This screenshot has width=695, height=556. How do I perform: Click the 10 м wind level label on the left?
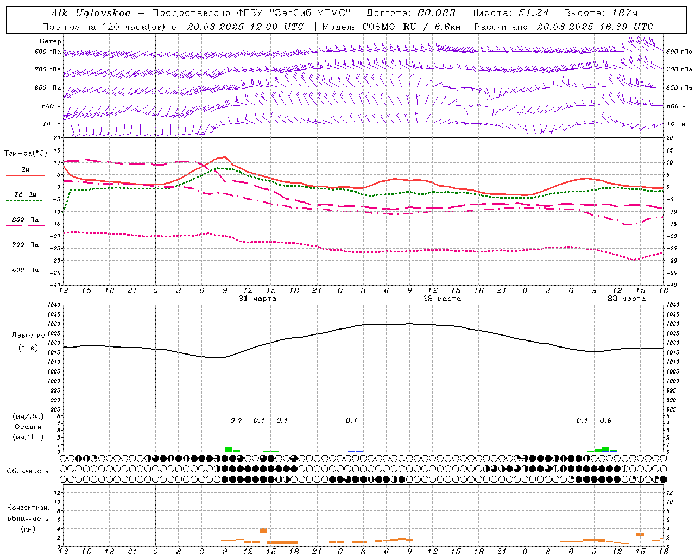click(x=52, y=124)
